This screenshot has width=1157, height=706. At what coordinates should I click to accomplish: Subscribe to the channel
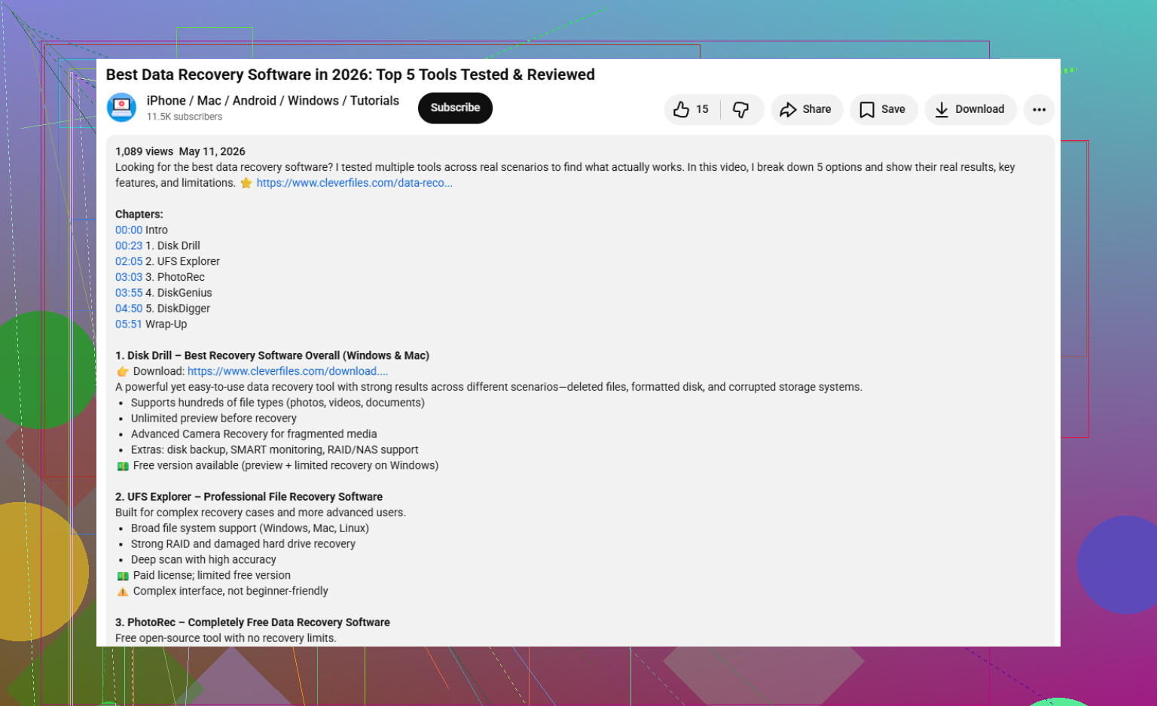pyautogui.click(x=455, y=108)
